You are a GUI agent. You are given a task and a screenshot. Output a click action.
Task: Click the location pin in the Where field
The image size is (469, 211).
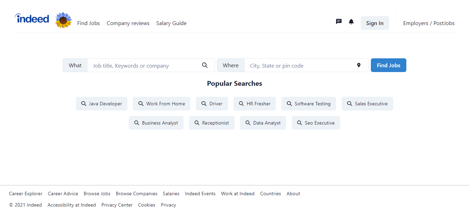(359, 65)
